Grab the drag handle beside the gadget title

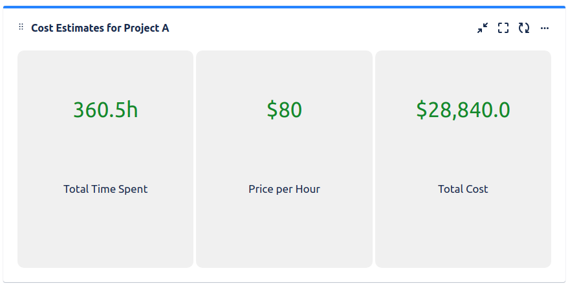(21, 27)
